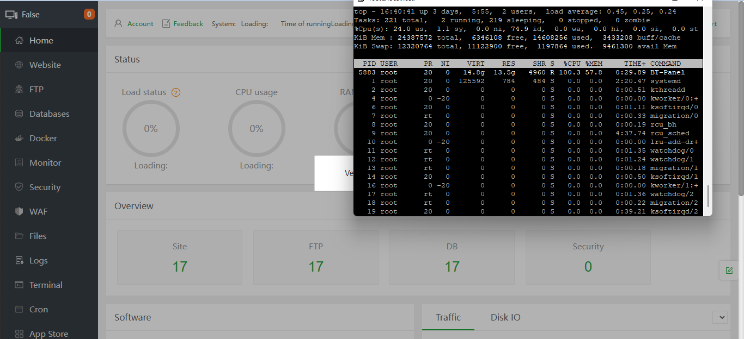Switch to the Disk IO tab

[x=505, y=317]
